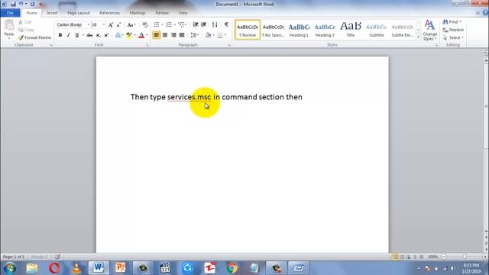Open PowerPoint from the taskbar
Screen dimensions: 489x275
click(x=121, y=268)
